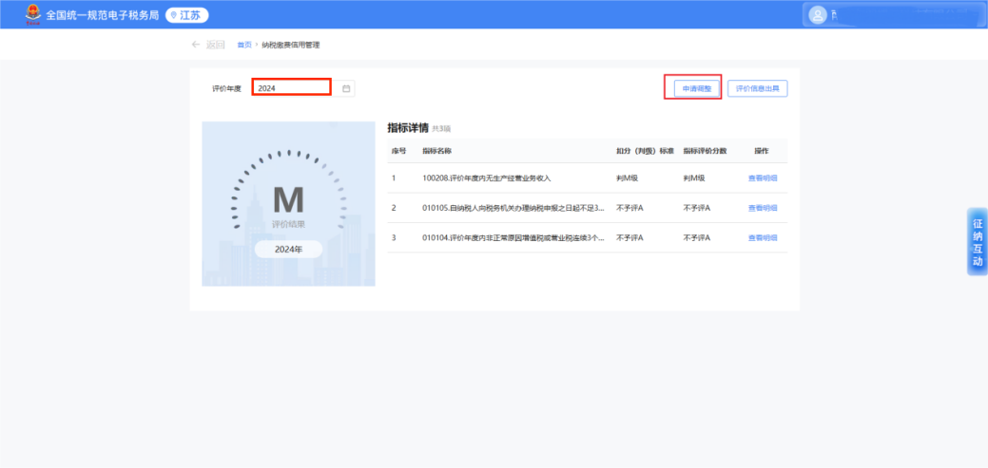Open the 评价年度 year picker field
988x468 pixels.
[291, 88]
